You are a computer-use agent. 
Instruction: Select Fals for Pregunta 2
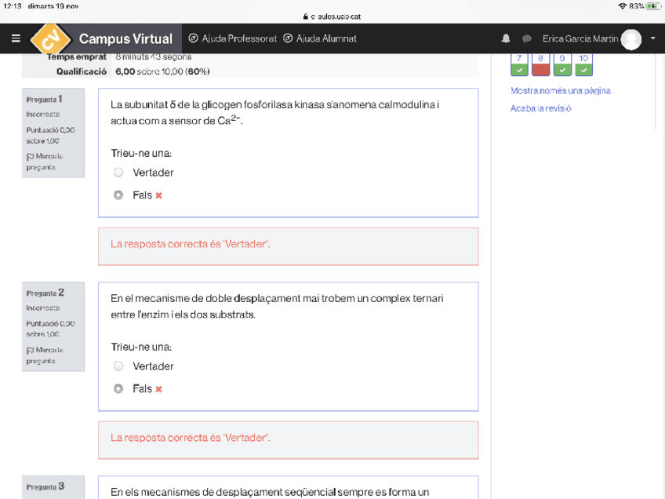click(118, 388)
